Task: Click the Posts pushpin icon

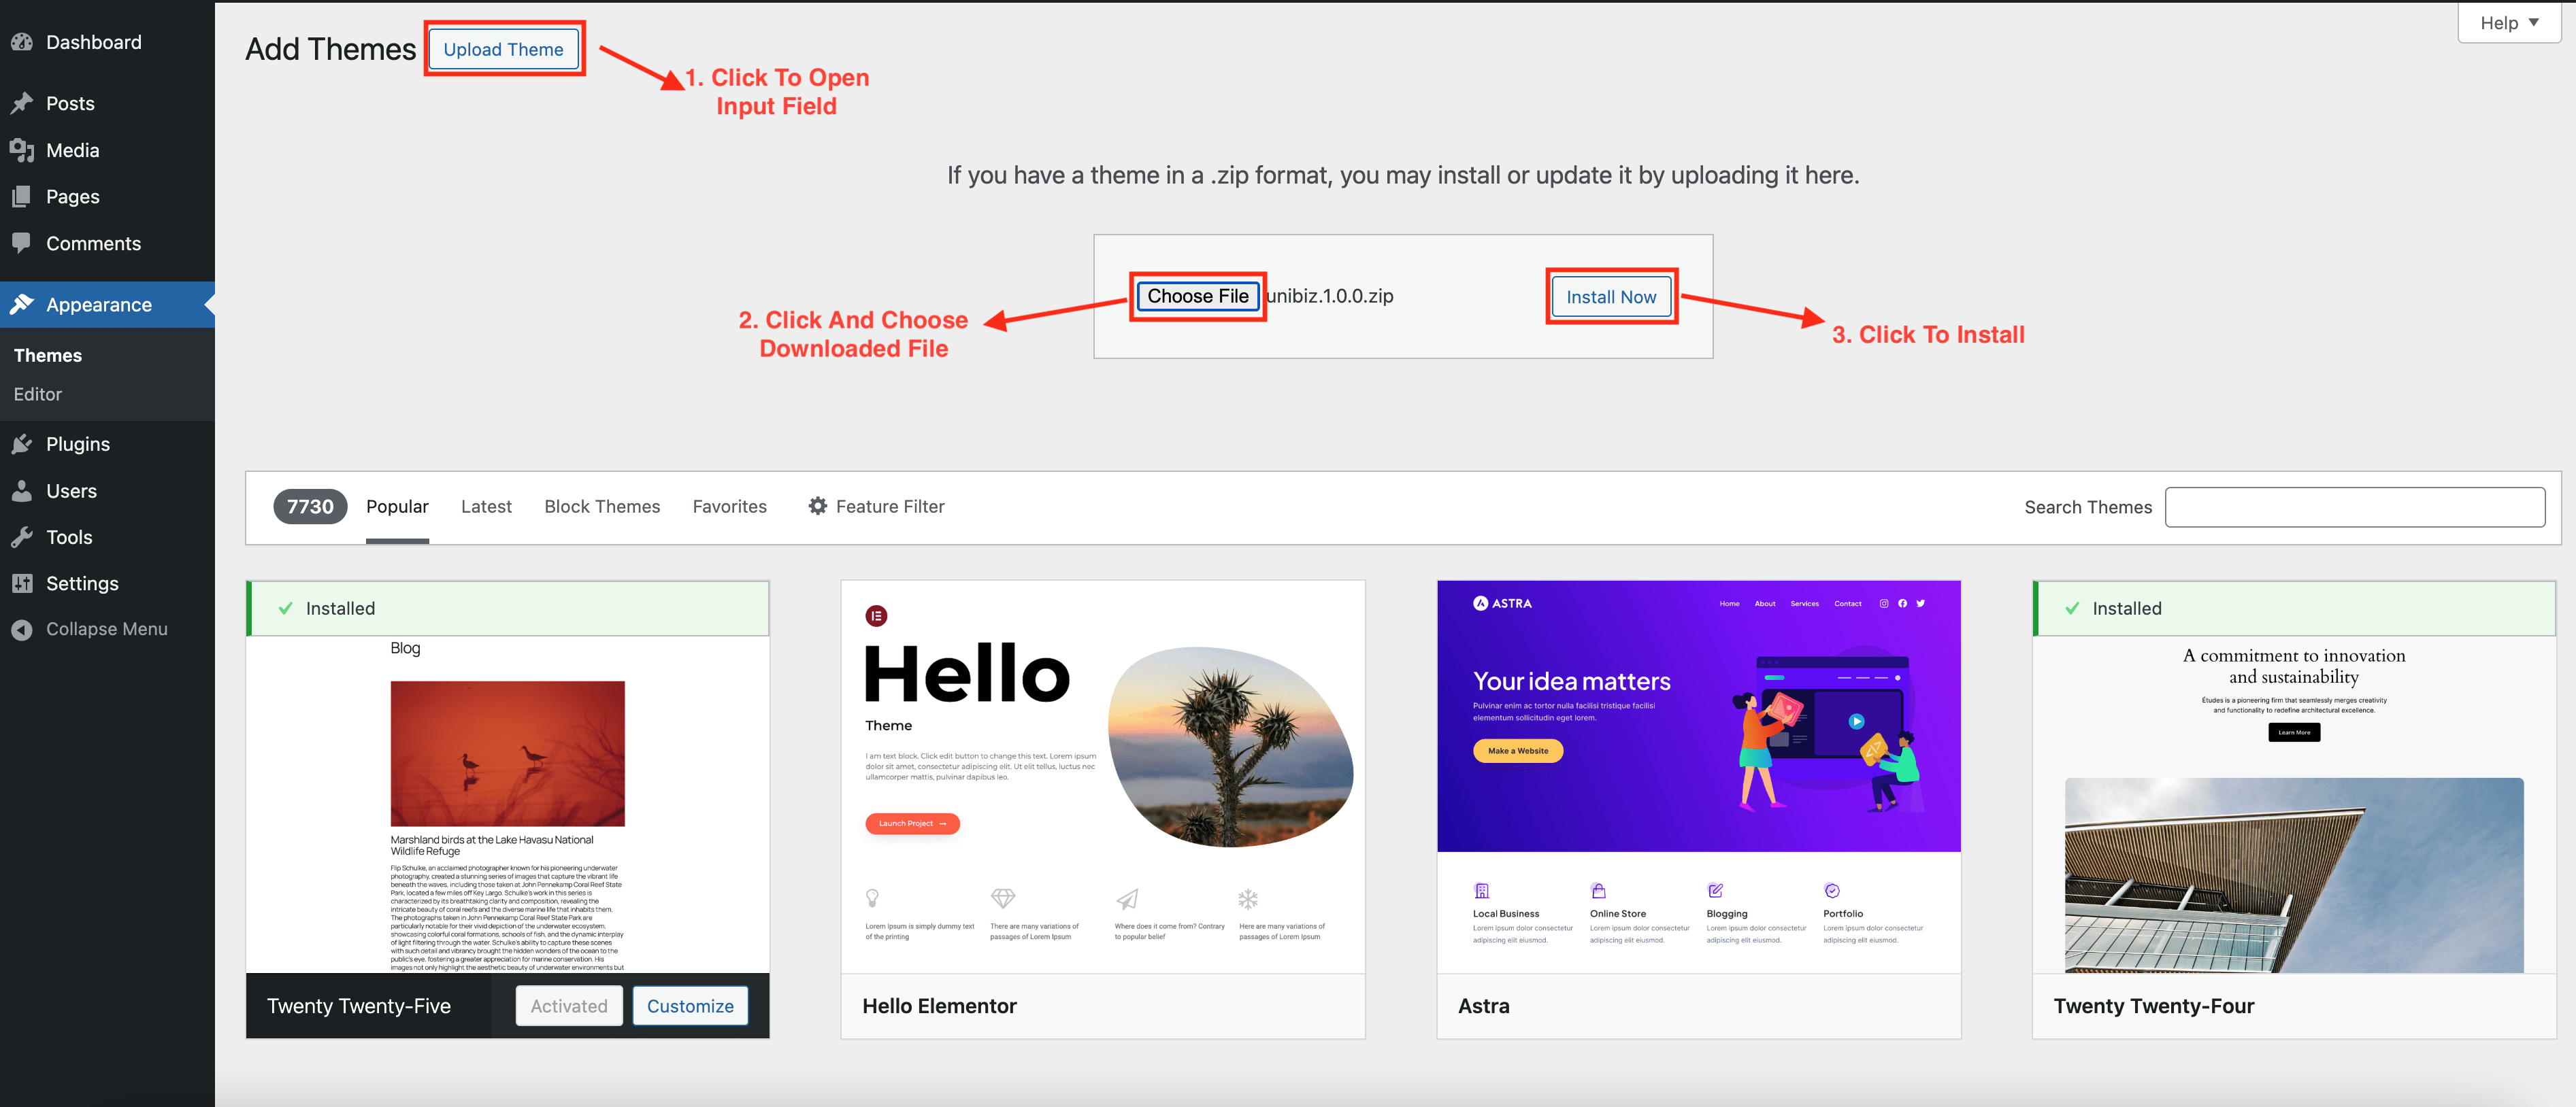Action: [22, 103]
